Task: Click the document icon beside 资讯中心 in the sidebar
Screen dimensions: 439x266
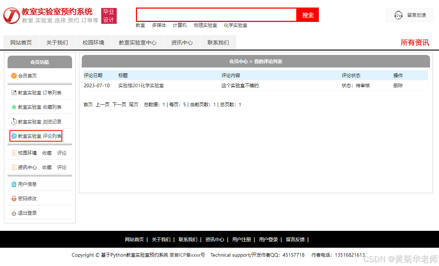Action: coord(14,167)
